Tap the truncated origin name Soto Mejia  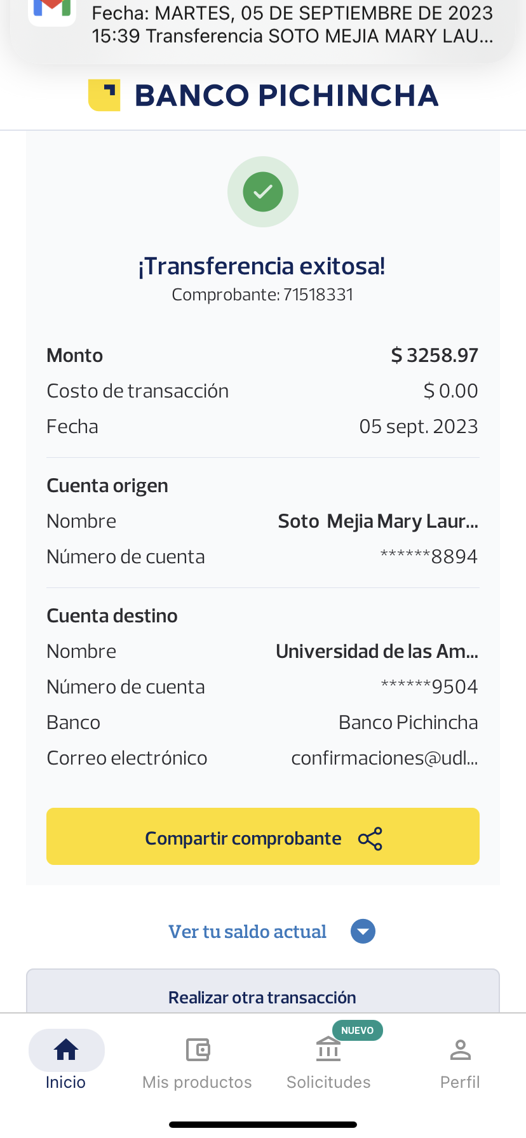coord(377,521)
